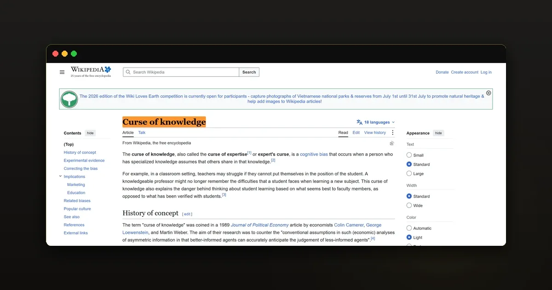The image size is (552, 290).
Task: Jump to Related biases in contents
Action: coord(77,201)
